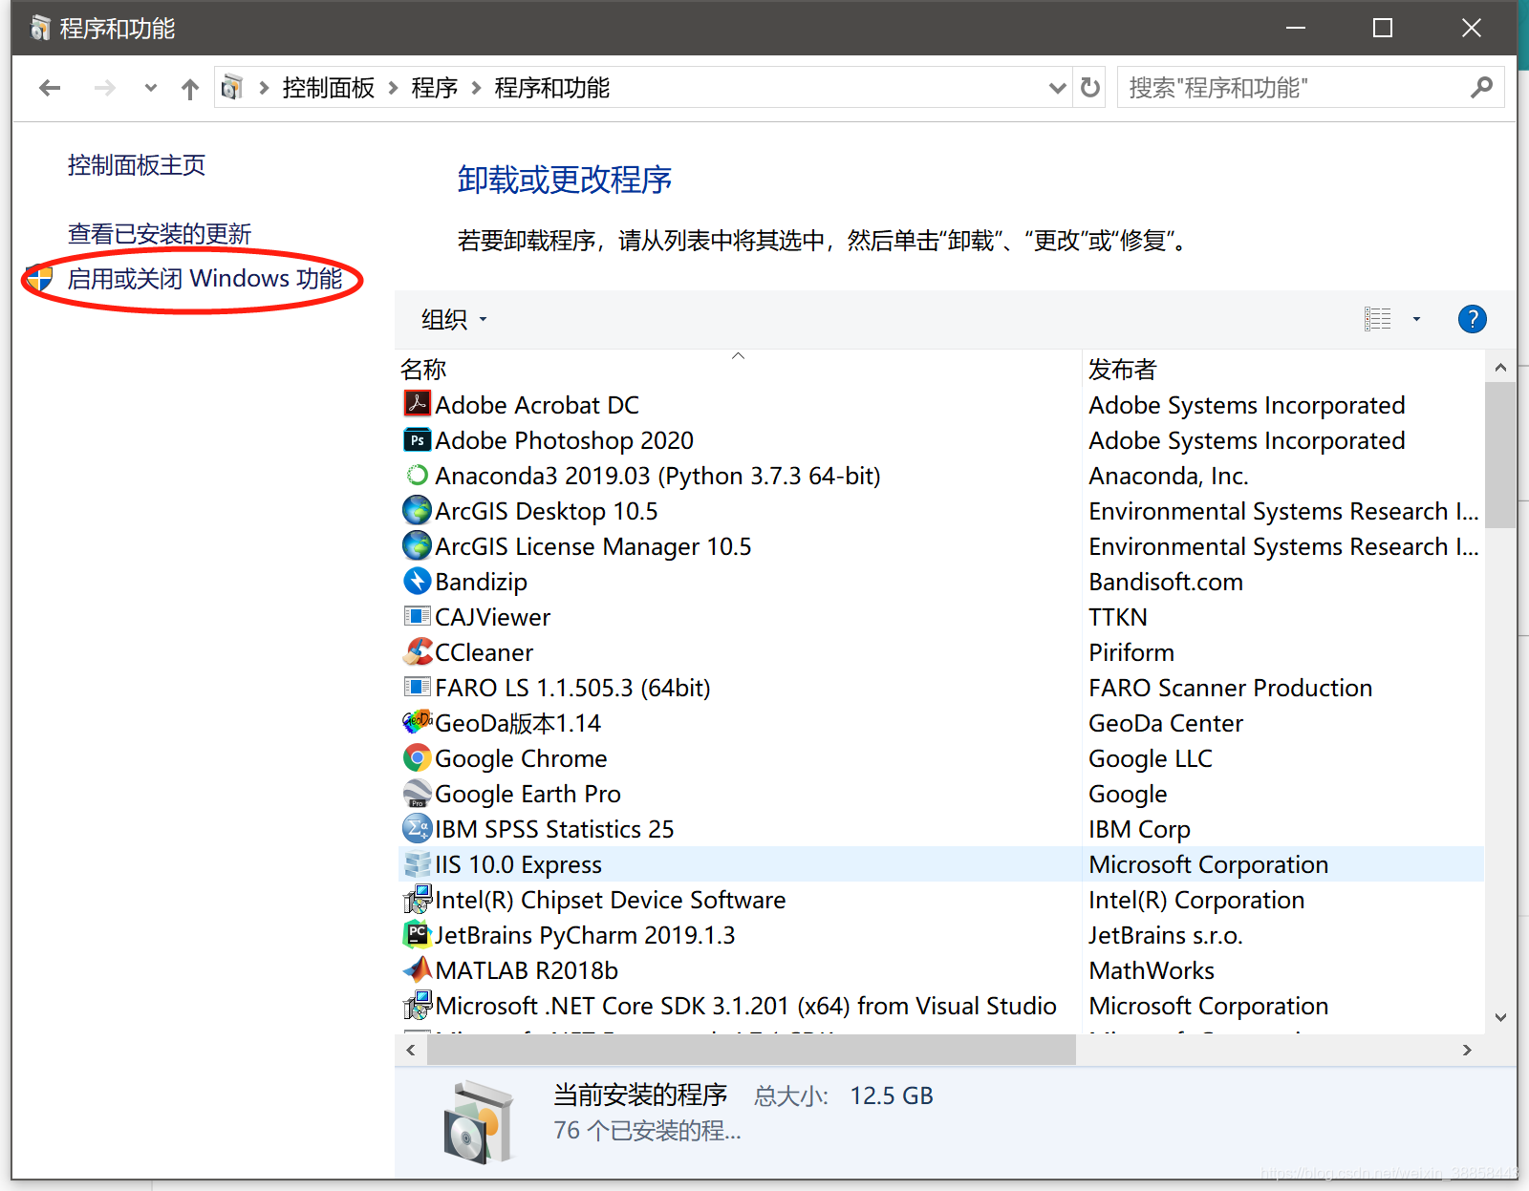This screenshot has width=1529, height=1191.
Task: Click the JetBrains PyCharm icon
Action: point(417,934)
